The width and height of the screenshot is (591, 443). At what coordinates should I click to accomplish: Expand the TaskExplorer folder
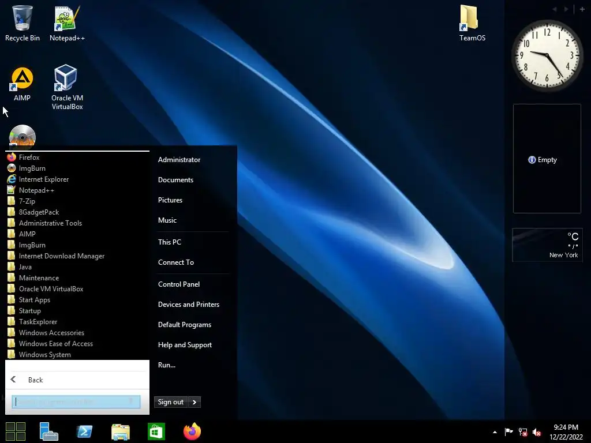[x=77, y=321]
